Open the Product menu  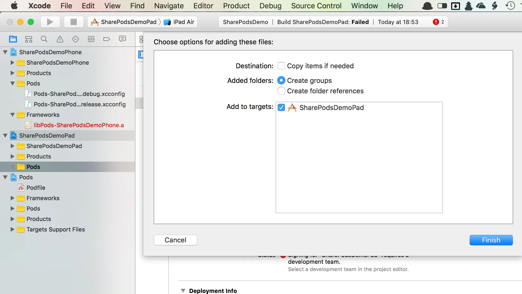[236, 6]
